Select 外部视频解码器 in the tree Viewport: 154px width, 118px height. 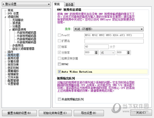[x=26, y=36]
